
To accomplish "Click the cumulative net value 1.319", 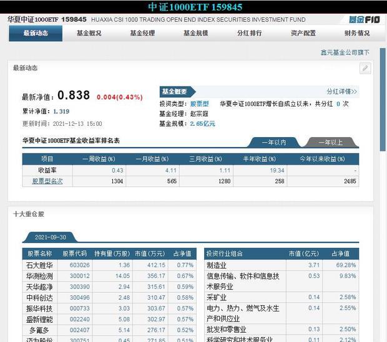I will [x=61, y=112].
